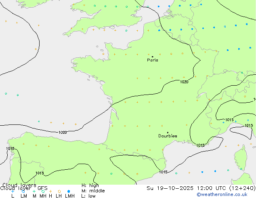The width and height of the screenshot is (256, 198).
Task: Click the 'Paris' city label
Action: [x=153, y=60]
